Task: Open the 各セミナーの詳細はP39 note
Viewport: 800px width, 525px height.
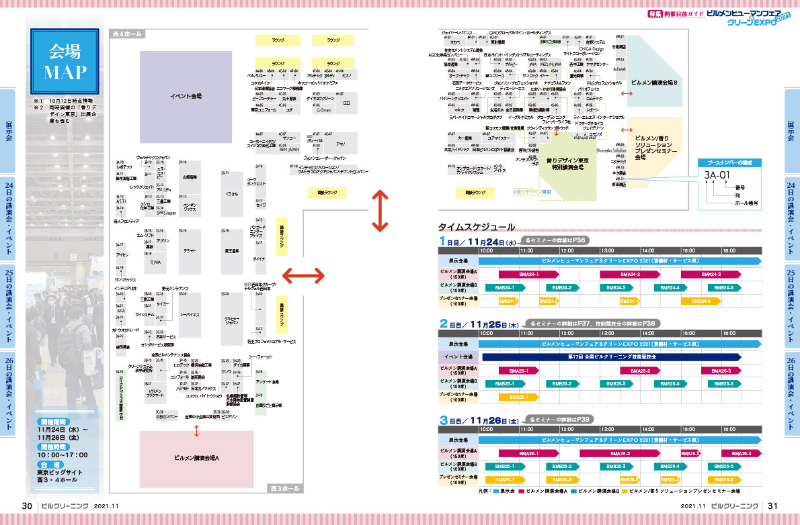Action: (559, 420)
